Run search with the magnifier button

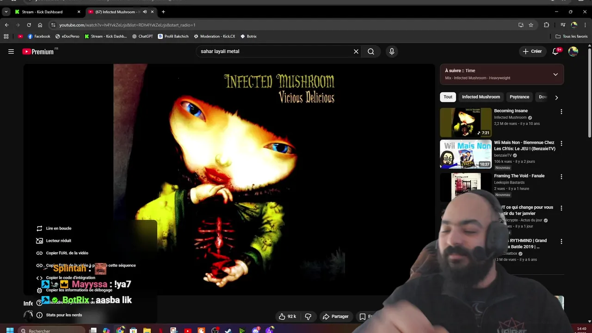pyautogui.click(x=371, y=51)
